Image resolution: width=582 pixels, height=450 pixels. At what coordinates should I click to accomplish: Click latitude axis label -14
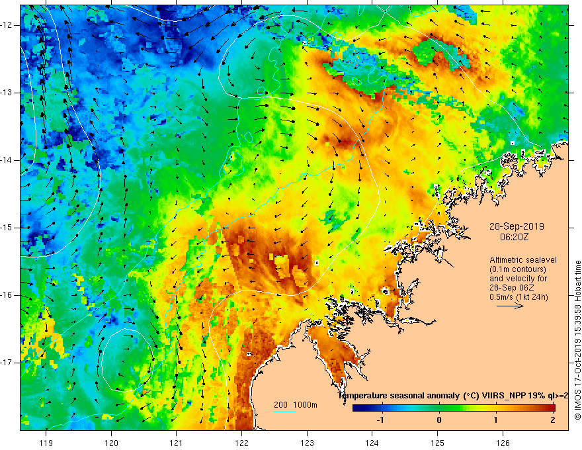7,160
